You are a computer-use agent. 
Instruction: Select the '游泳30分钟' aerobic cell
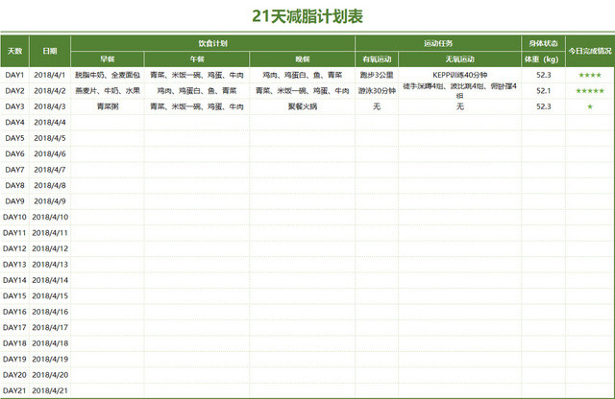click(x=377, y=90)
